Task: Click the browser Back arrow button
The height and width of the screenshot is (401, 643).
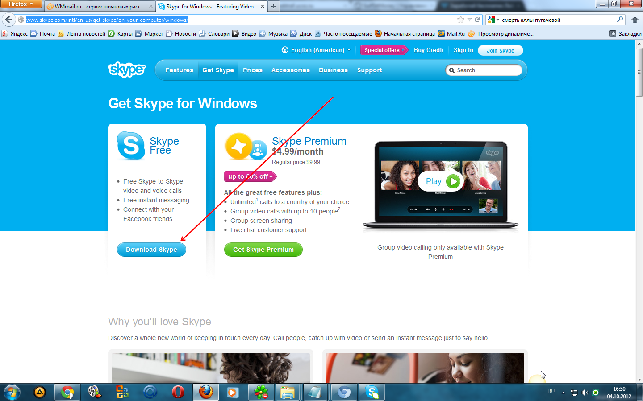Action: pyautogui.click(x=8, y=20)
